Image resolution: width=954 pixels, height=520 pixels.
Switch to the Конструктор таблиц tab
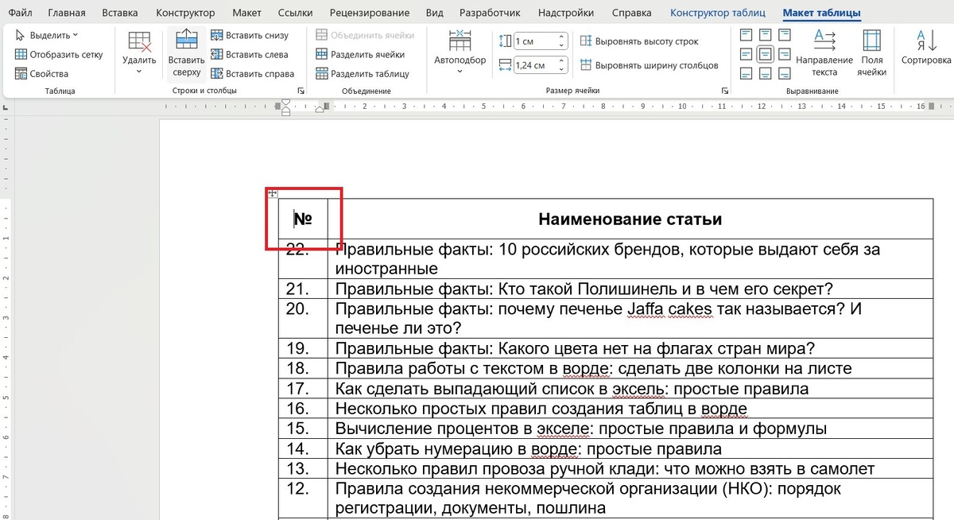coord(717,13)
